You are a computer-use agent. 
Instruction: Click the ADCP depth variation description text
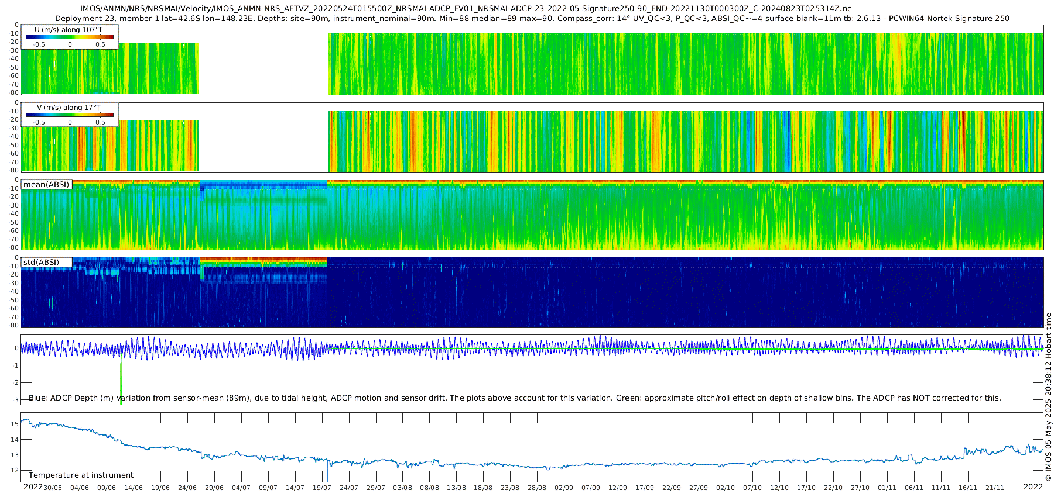515,398
